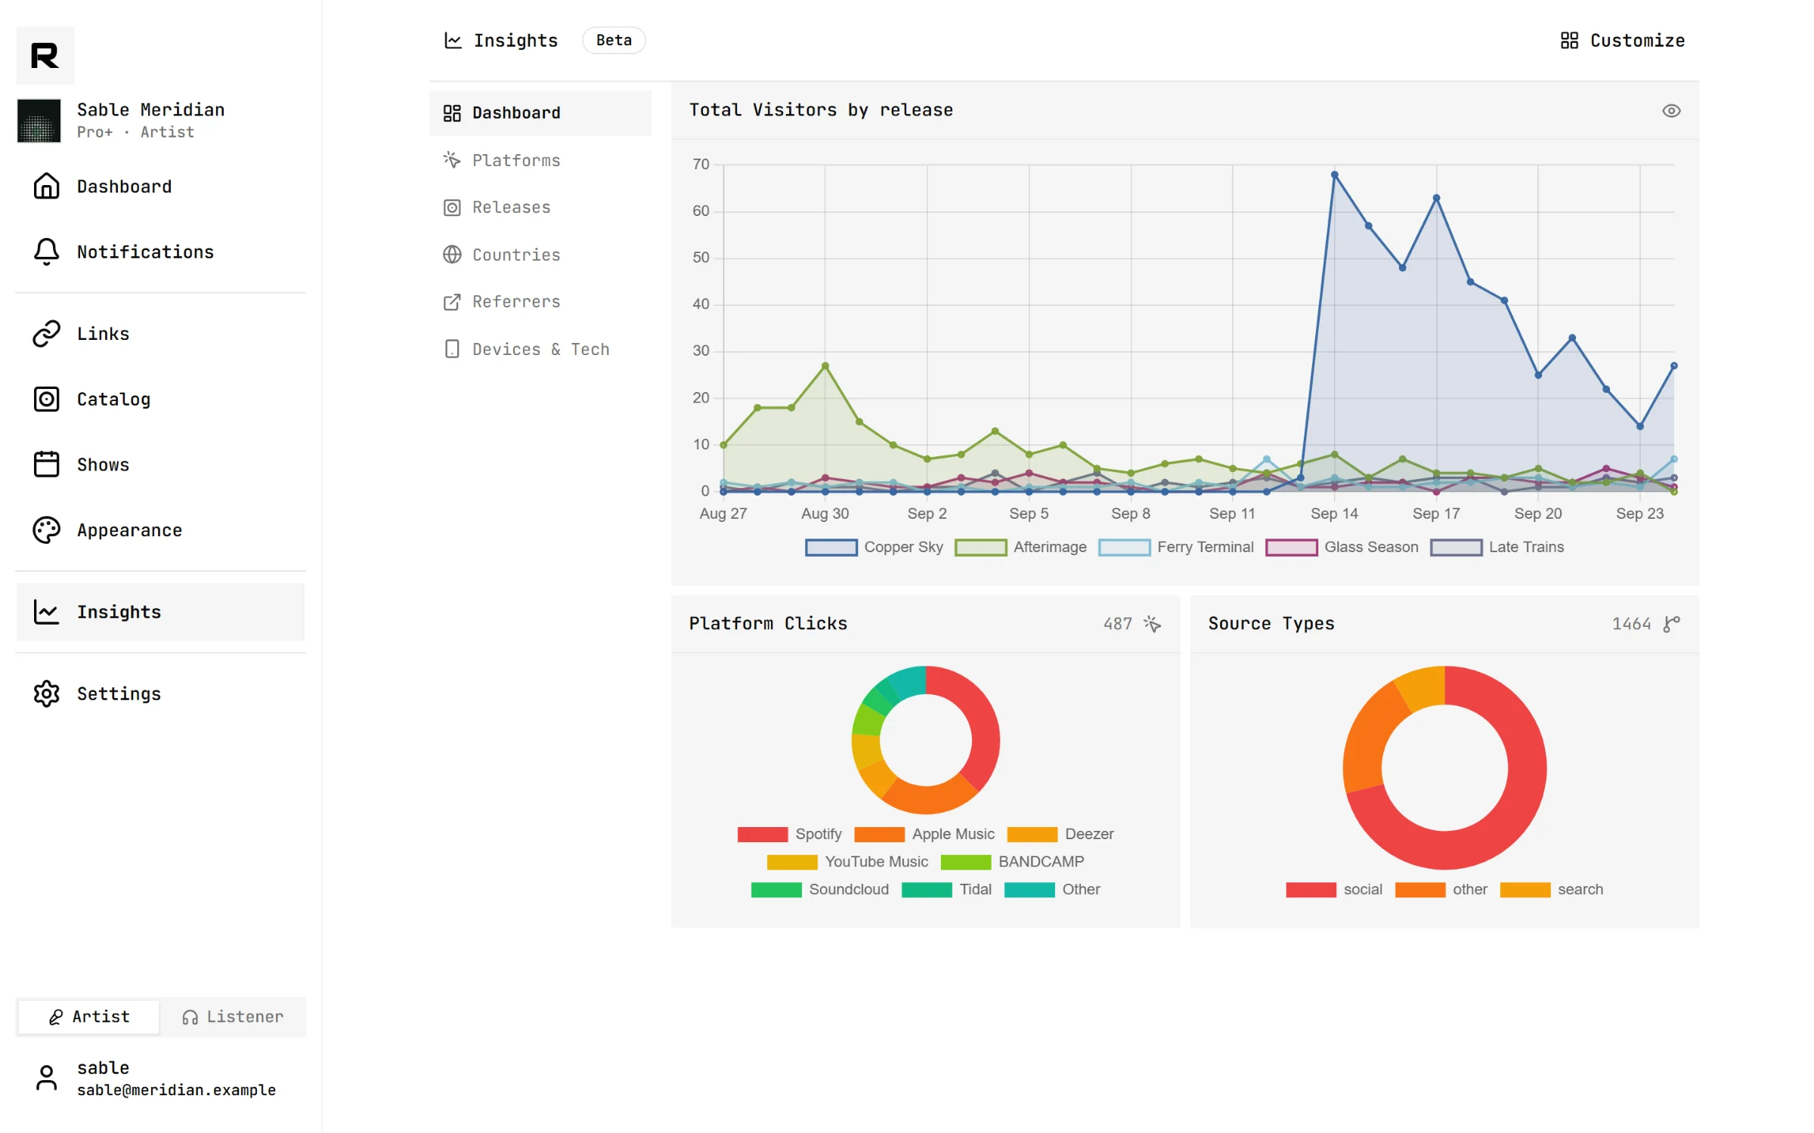Click the Appearance palette icon

pyautogui.click(x=46, y=530)
